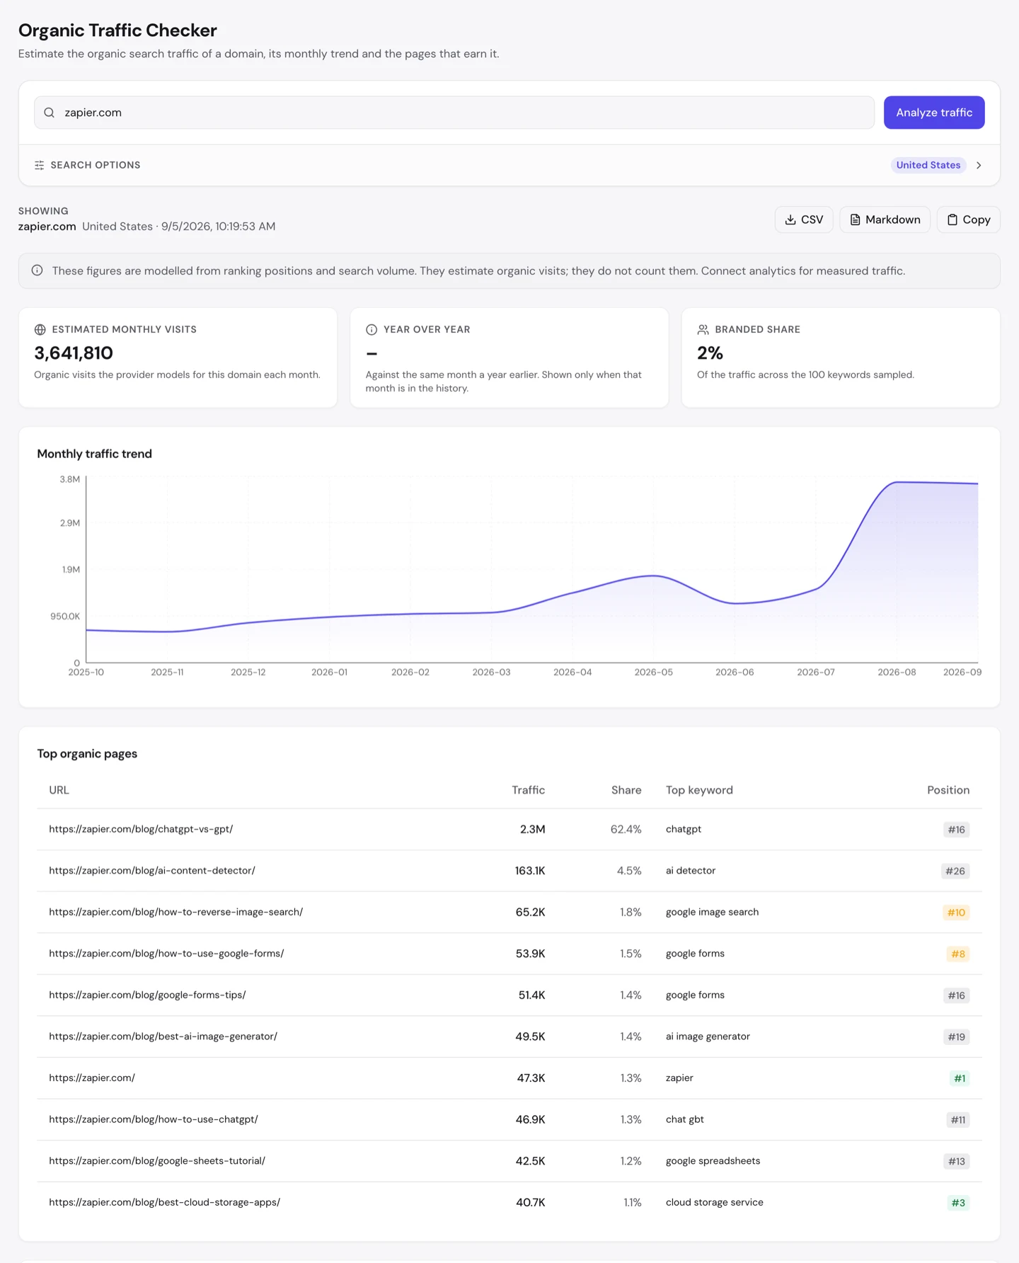Click the Traffic column header

[529, 790]
